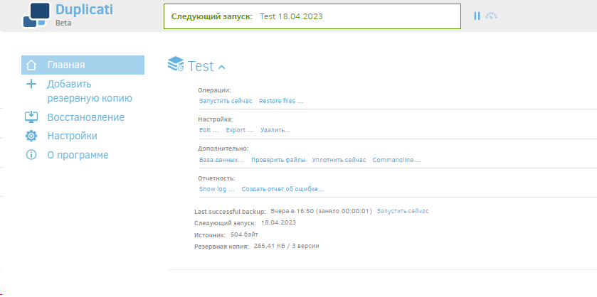Click the Следующий запуск status box
Screen dimensions: 597x297
click(x=312, y=16)
